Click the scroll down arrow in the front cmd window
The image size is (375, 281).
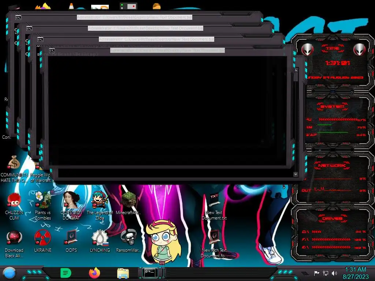pos(296,174)
